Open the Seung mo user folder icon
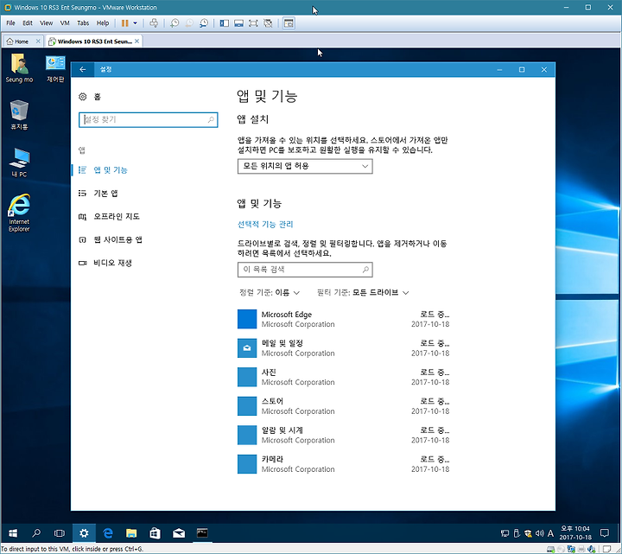Screen dimensions: 622x554 pyautogui.click(x=19, y=68)
